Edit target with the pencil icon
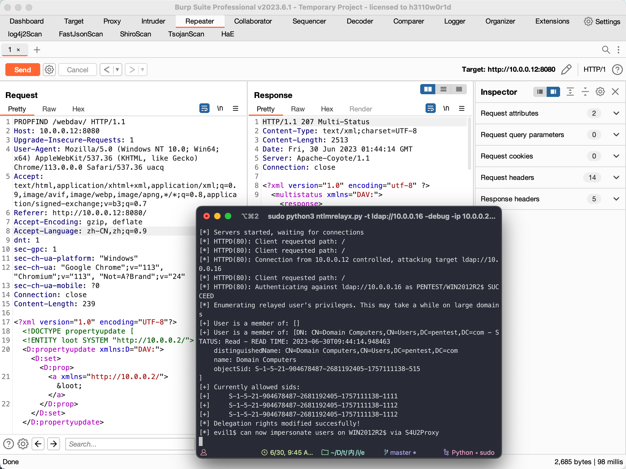The image size is (626, 469). pyautogui.click(x=566, y=70)
